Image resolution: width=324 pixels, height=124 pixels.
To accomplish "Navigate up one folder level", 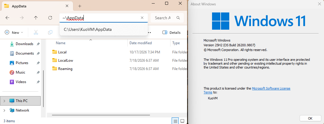I will coord(36,18).
